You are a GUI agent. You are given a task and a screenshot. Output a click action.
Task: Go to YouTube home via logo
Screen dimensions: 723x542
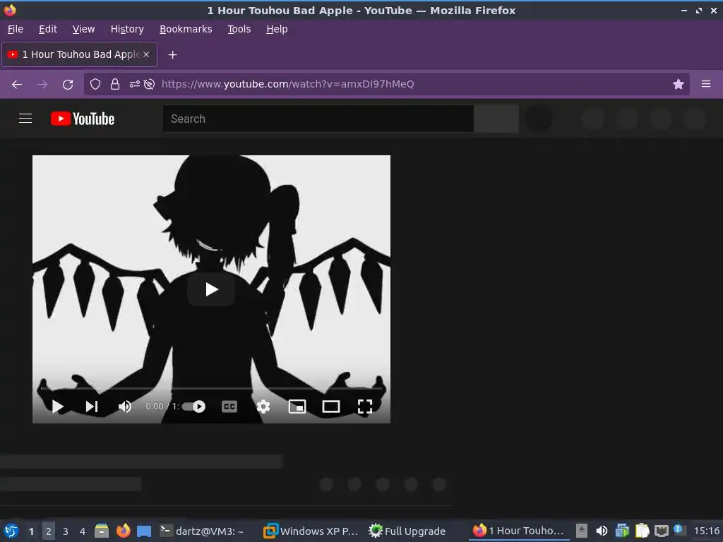[x=83, y=119]
